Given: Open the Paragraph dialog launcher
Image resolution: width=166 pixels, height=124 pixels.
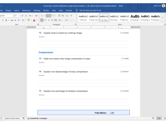Looking at the screenshot, I should tap(75, 24).
